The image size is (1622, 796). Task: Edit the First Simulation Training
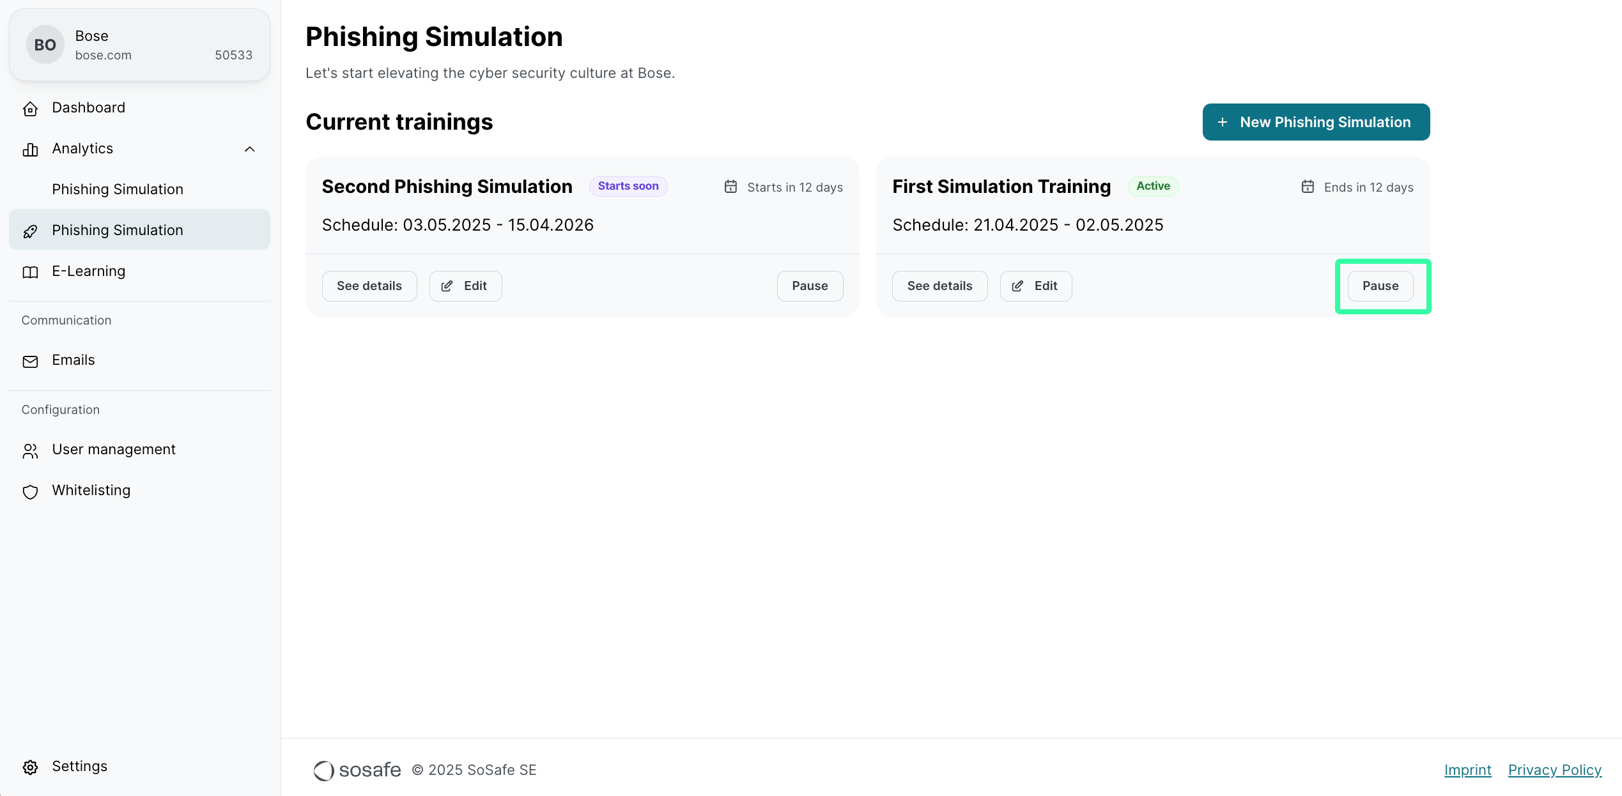tap(1035, 286)
